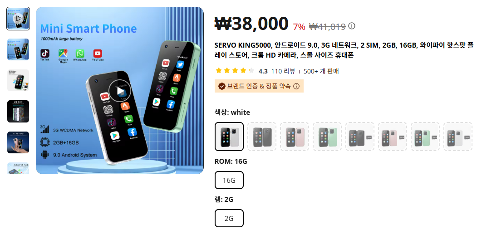This screenshot has width=477, height=230.
Task: Choose the white color option swatch
Action: point(229,137)
